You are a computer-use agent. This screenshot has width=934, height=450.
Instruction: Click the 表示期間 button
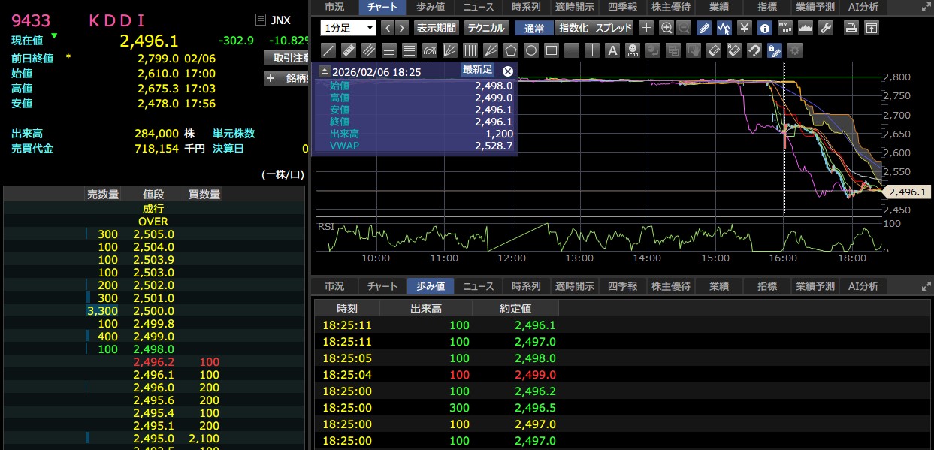436,29
